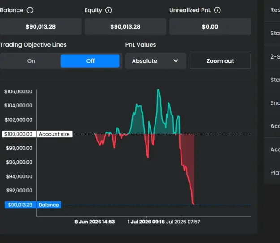
Task: Click the highest green peak of the equity curve
Action: 158,90
